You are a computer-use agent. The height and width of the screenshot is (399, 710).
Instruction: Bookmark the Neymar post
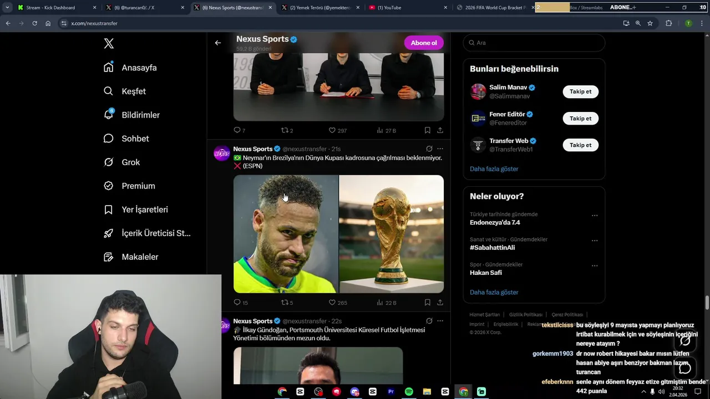[427, 303]
